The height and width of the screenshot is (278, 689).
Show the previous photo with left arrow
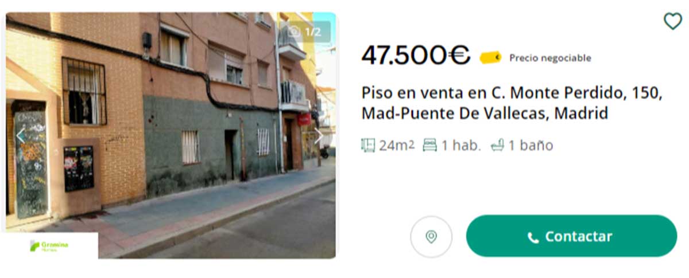tap(21, 136)
